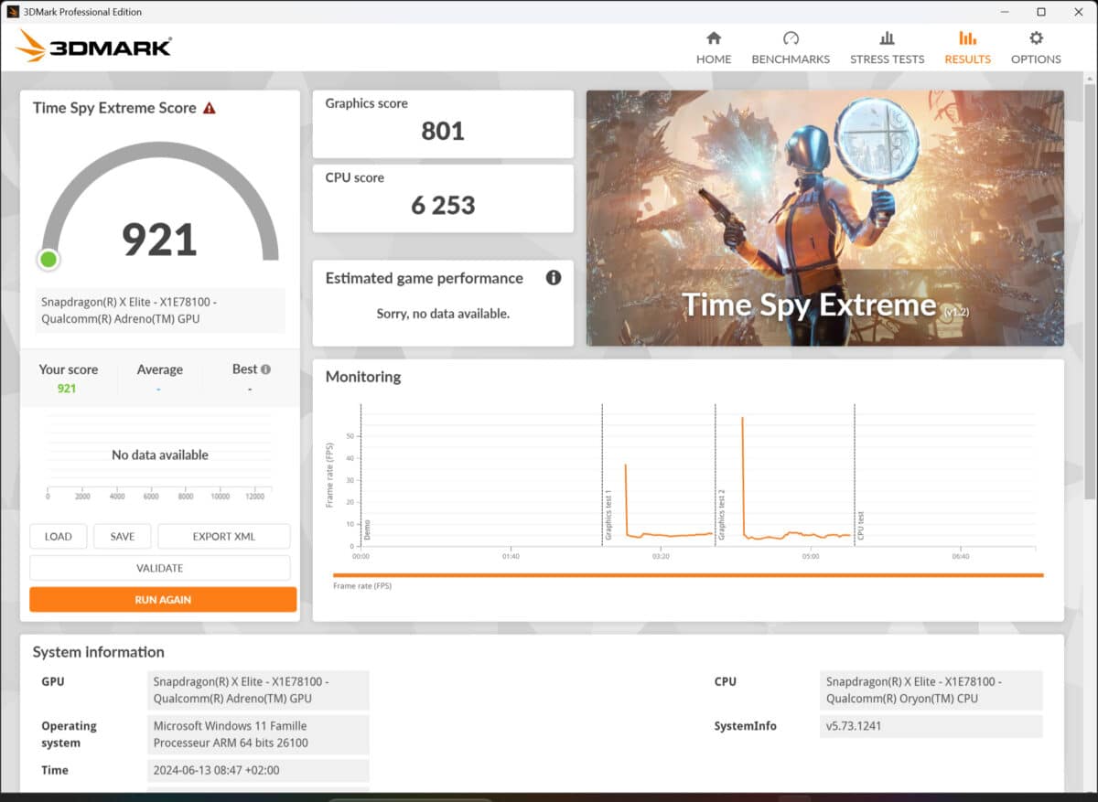Click the Time Spy Extreme title on the artwork
The height and width of the screenshot is (802, 1098).
click(x=810, y=305)
